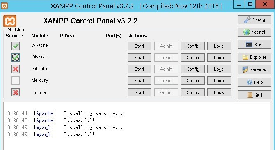Open Netstat via the globe icon
Screen dimensions: 275x150
tap(254, 32)
